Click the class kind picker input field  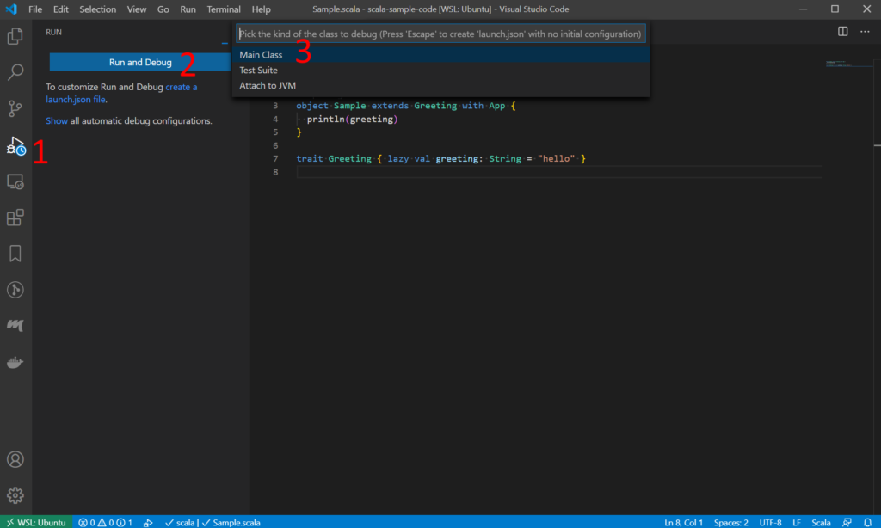click(440, 34)
